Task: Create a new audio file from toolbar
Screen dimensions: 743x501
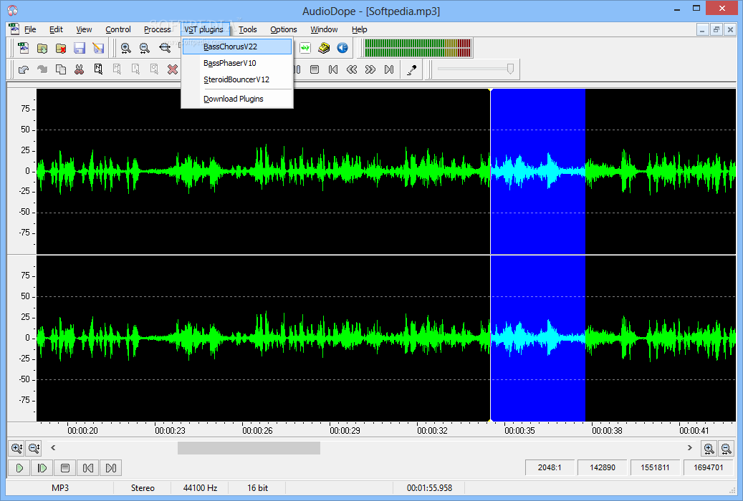Action: click(23, 48)
